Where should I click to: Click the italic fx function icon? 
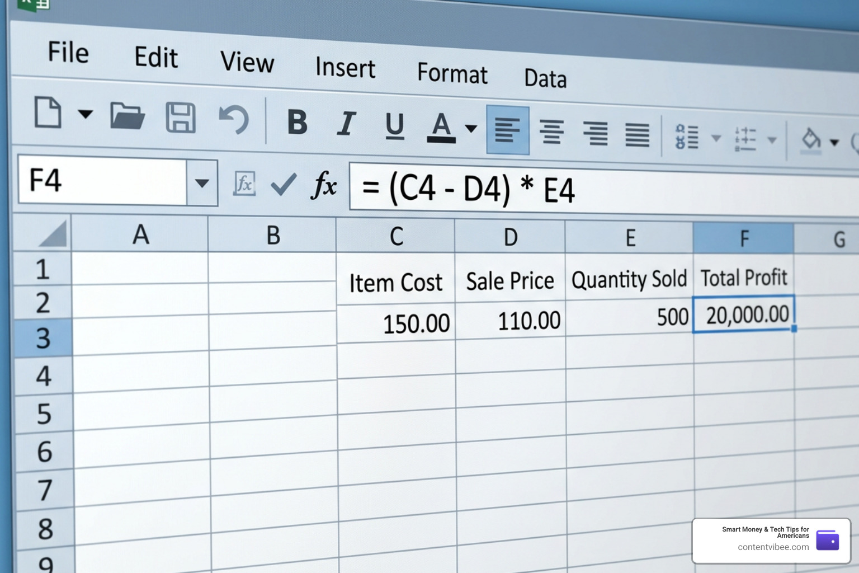coord(324,185)
